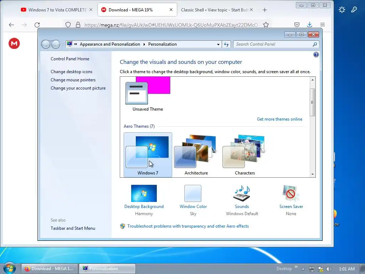Click the search magnifier in Control Panel

click(x=315, y=44)
